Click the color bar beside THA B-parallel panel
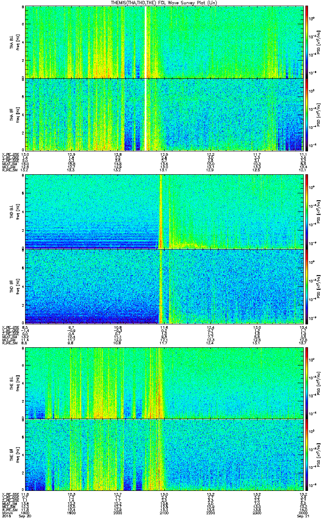324x519 pixels. pyautogui.click(x=307, y=114)
